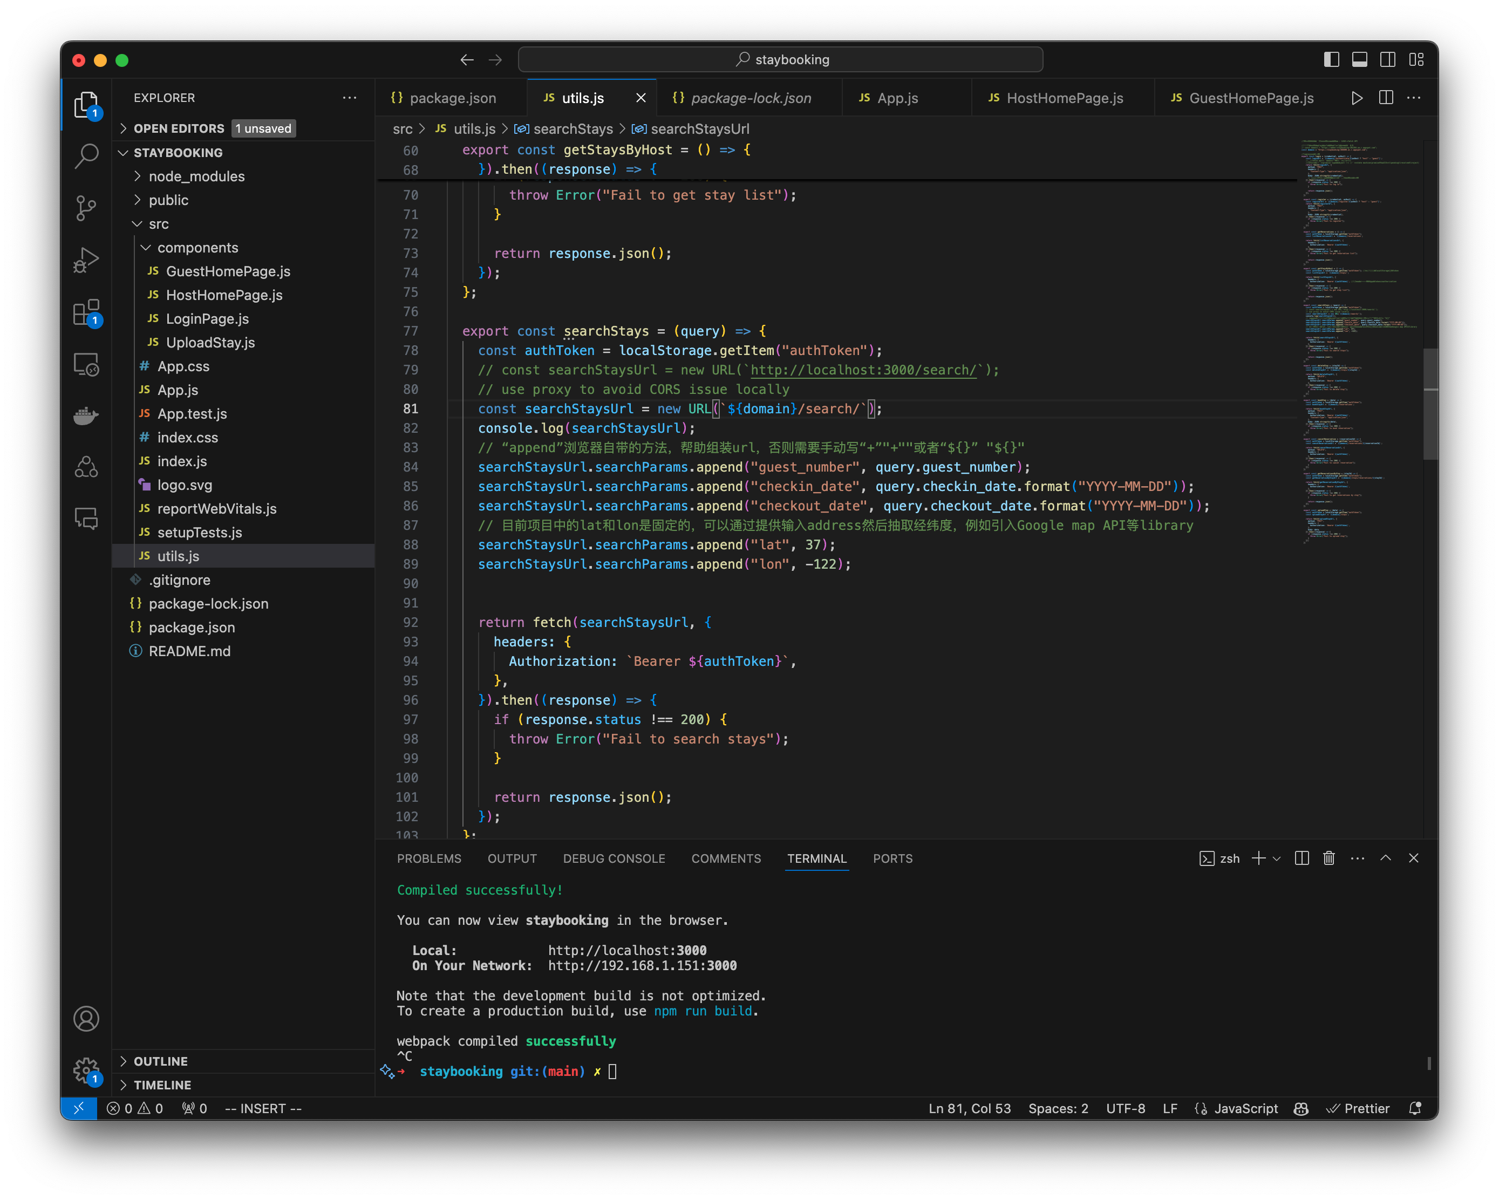Run the current file with the play icon
The image size is (1499, 1200).
[1357, 98]
